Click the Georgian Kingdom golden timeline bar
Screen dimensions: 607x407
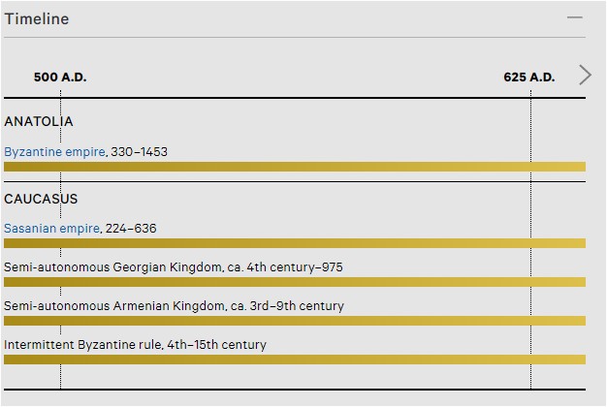pyautogui.click(x=295, y=282)
